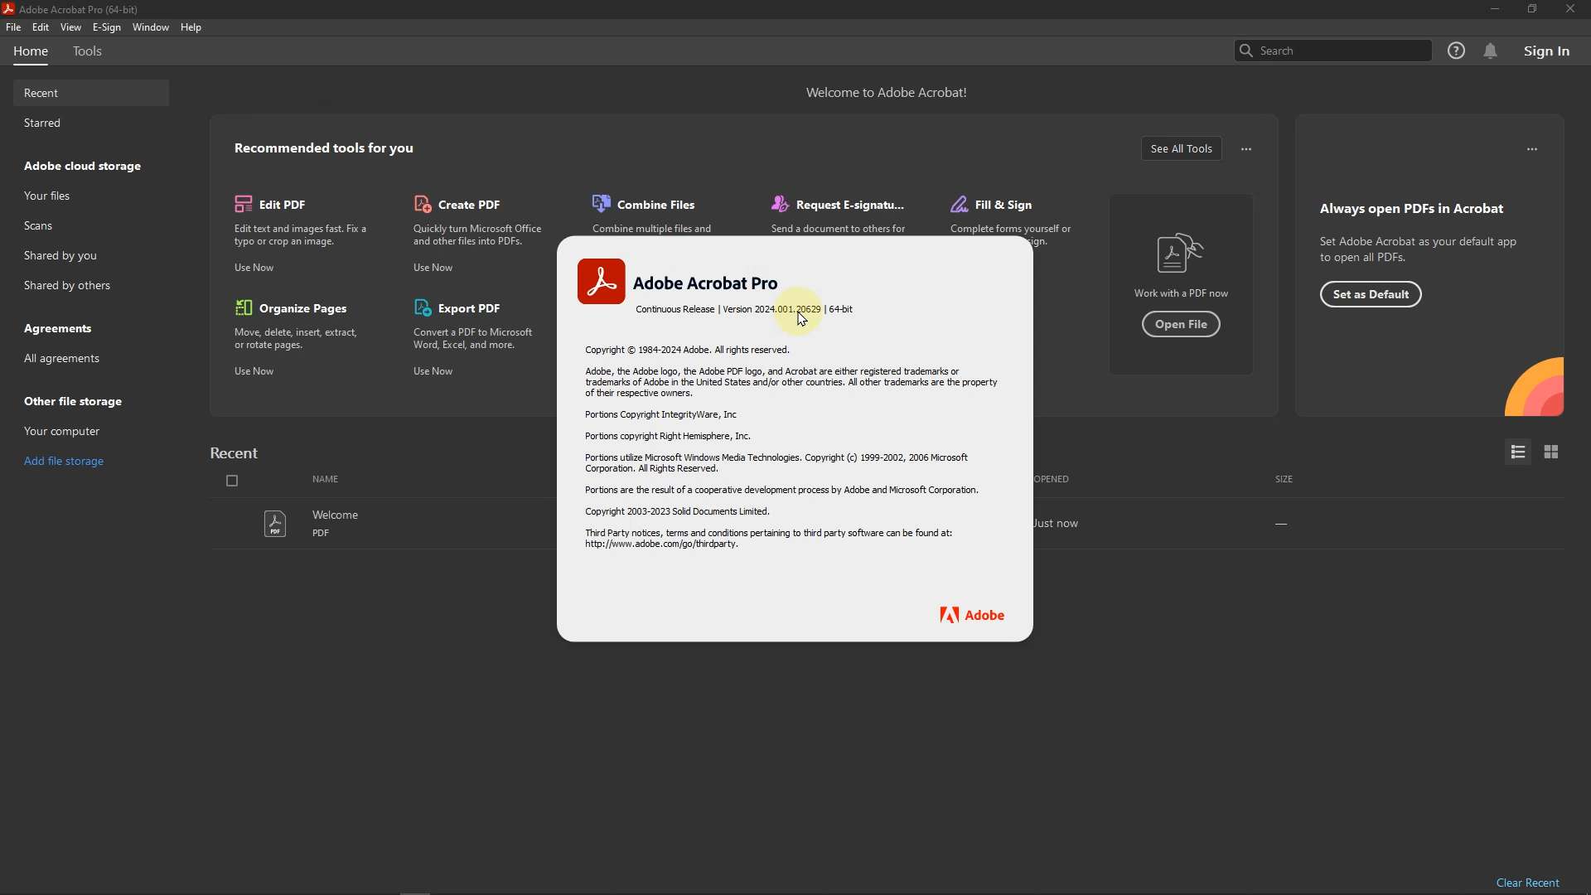
Task: Open recommended tools more options ellipsis
Action: tap(1246, 149)
